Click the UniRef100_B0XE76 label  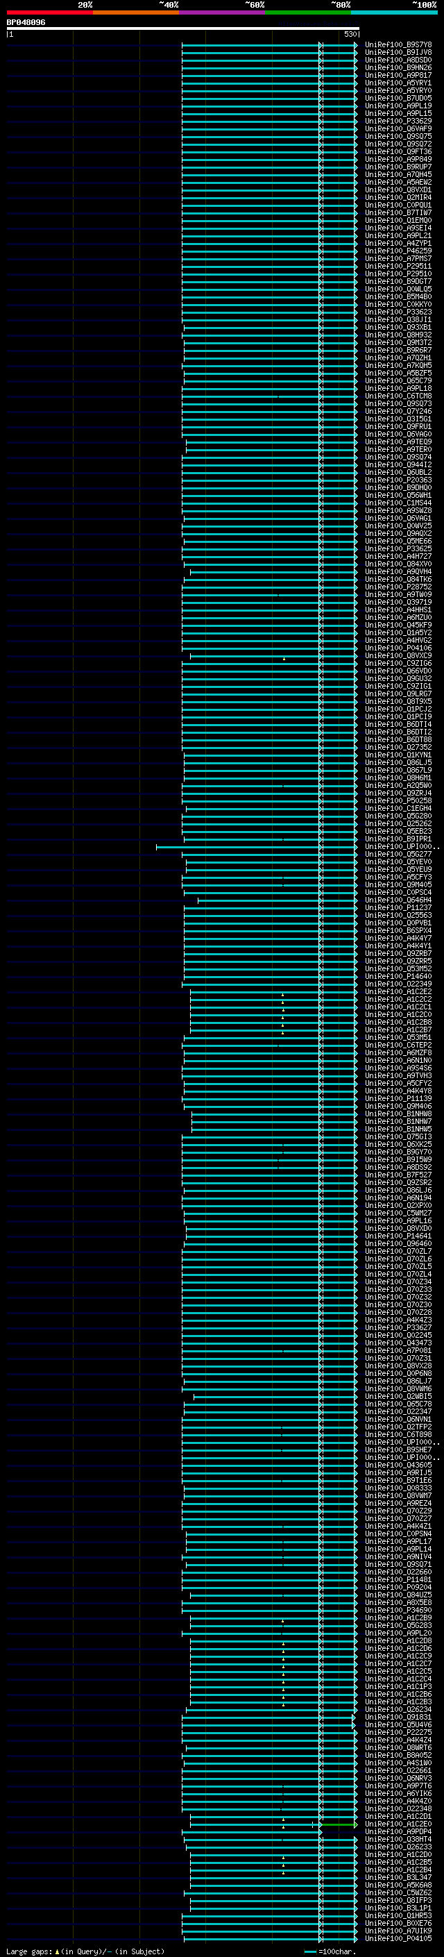[x=398, y=1923]
